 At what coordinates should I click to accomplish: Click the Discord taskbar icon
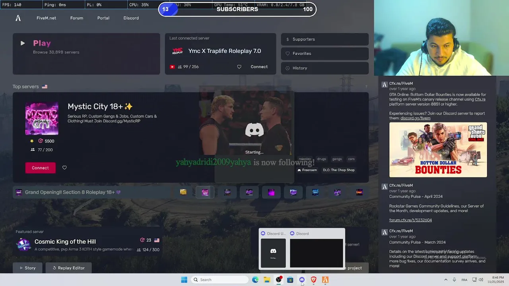pos(302,280)
